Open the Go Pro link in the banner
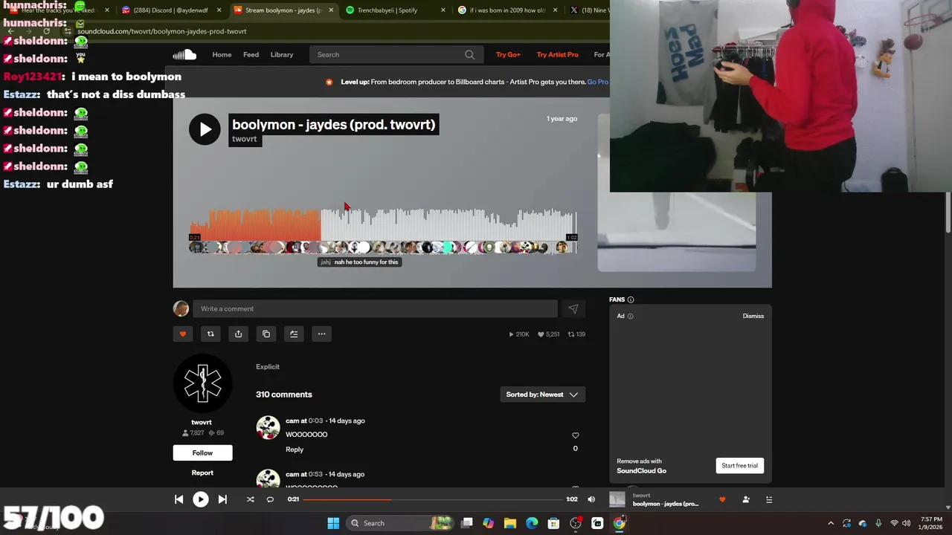The image size is (952, 535). tap(597, 82)
